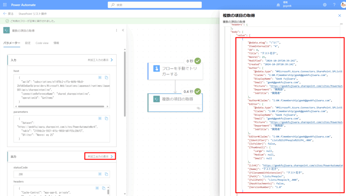Switch to the 設定 tab
The image size is (346, 196).
28,43
